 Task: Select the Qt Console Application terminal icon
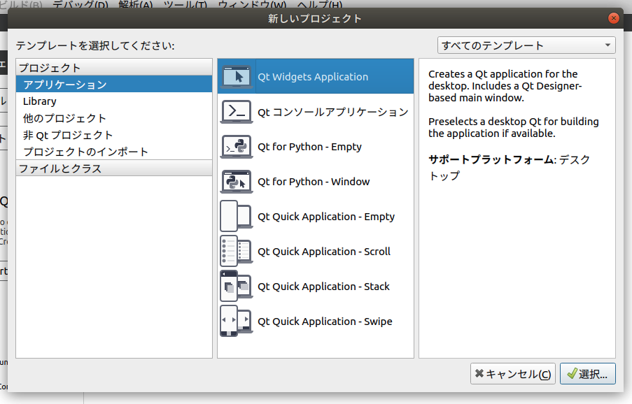click(237, 112)
